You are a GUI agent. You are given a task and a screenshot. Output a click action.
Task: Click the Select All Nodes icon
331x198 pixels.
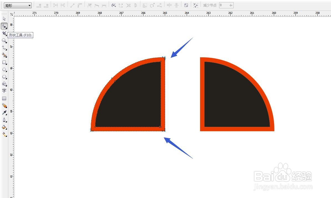point(196,5)
